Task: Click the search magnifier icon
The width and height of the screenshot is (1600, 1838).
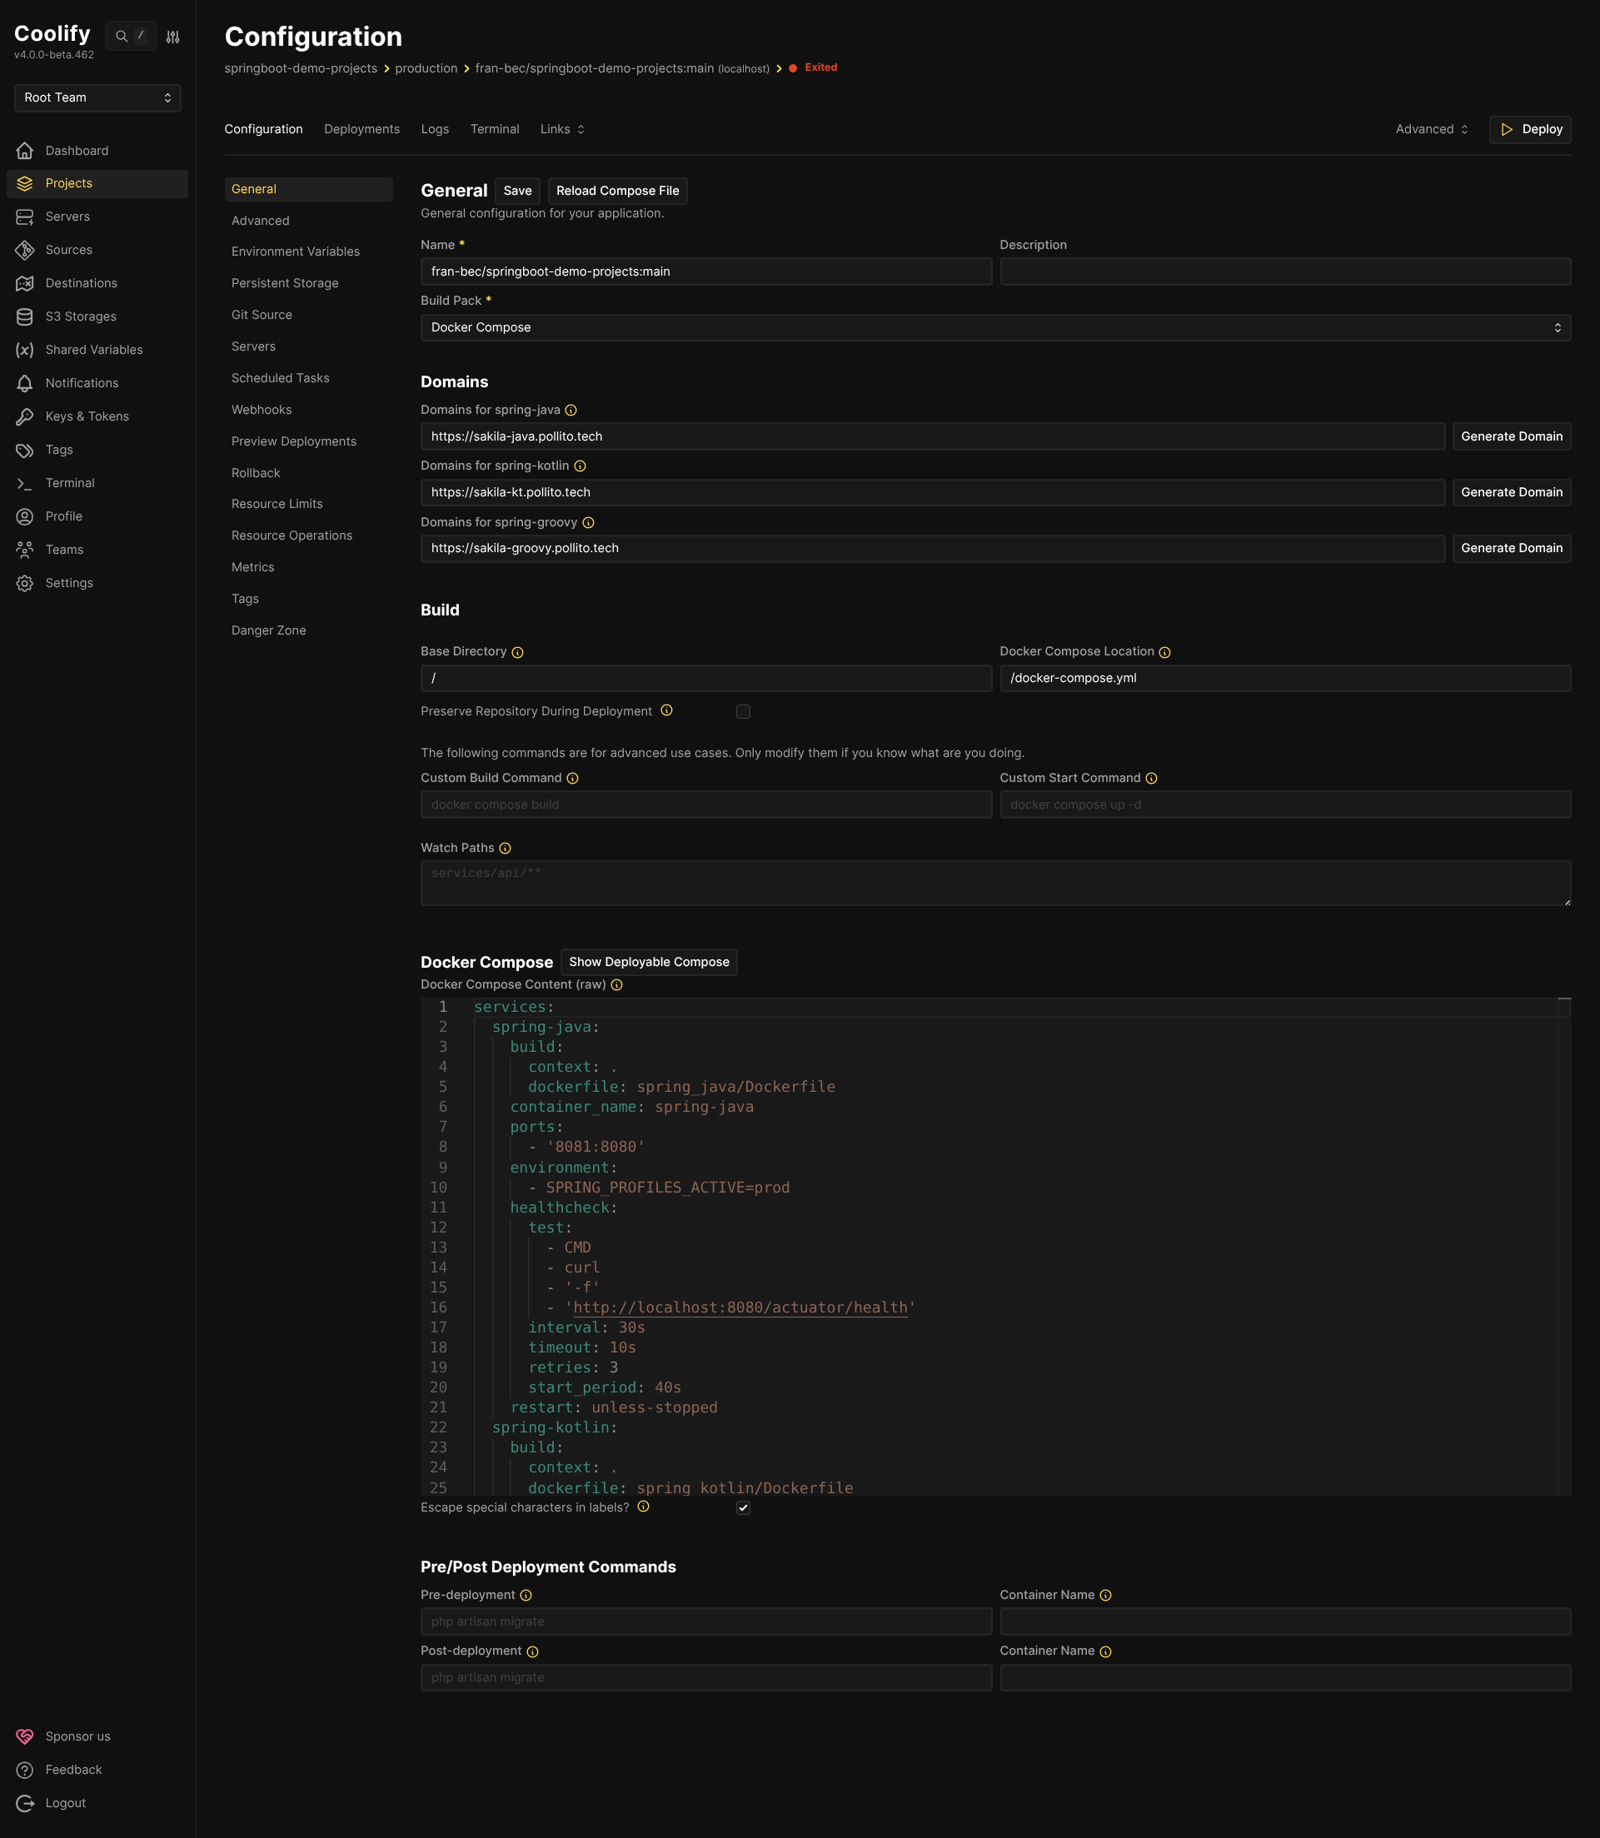Action: 122,37
